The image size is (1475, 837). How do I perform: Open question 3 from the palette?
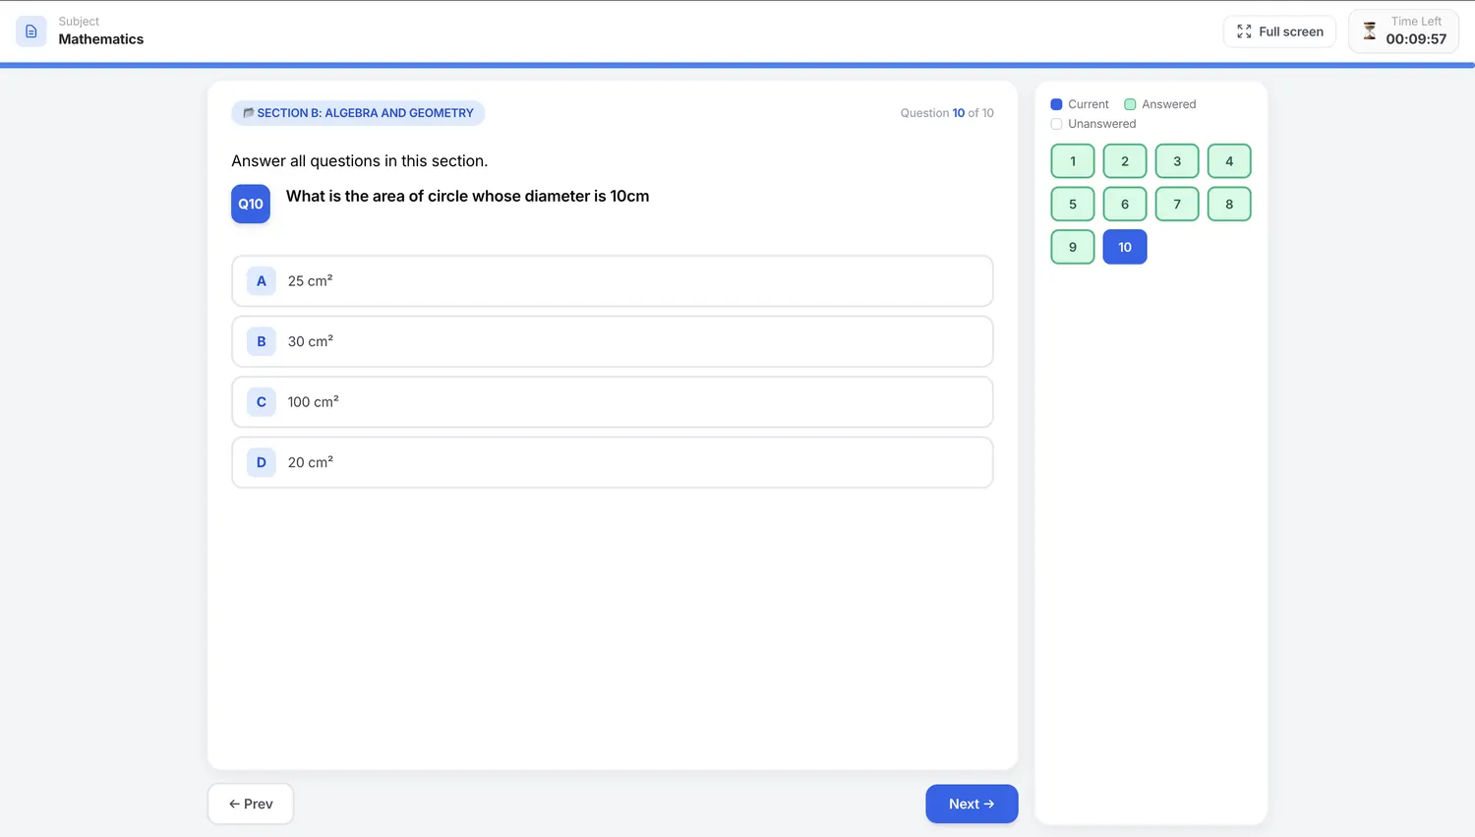(x=1177, y=161)
